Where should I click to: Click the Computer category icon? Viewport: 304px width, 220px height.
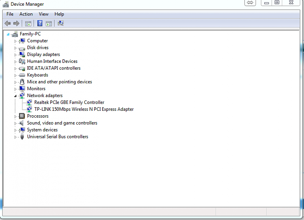point(22,41)
